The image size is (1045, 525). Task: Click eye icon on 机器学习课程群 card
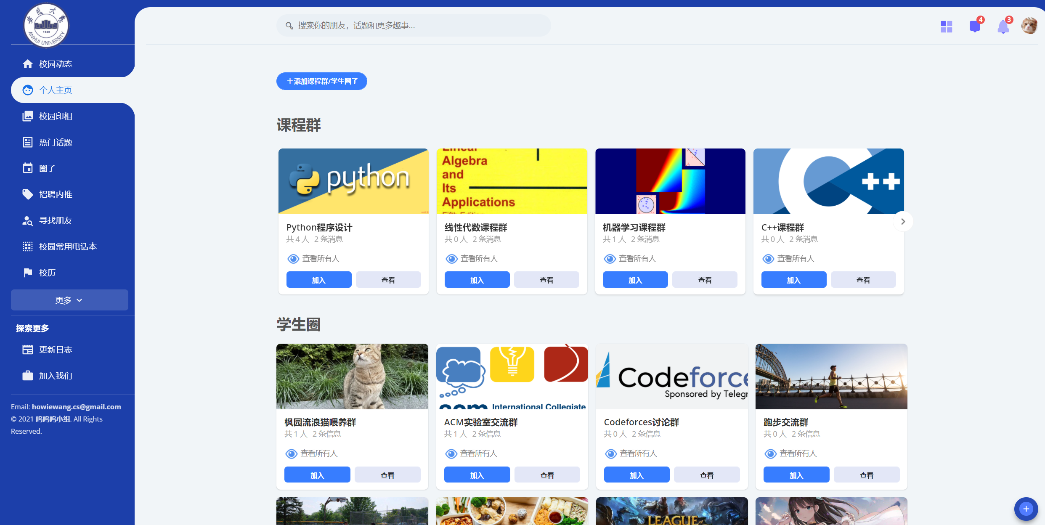(x=610, y=259)
